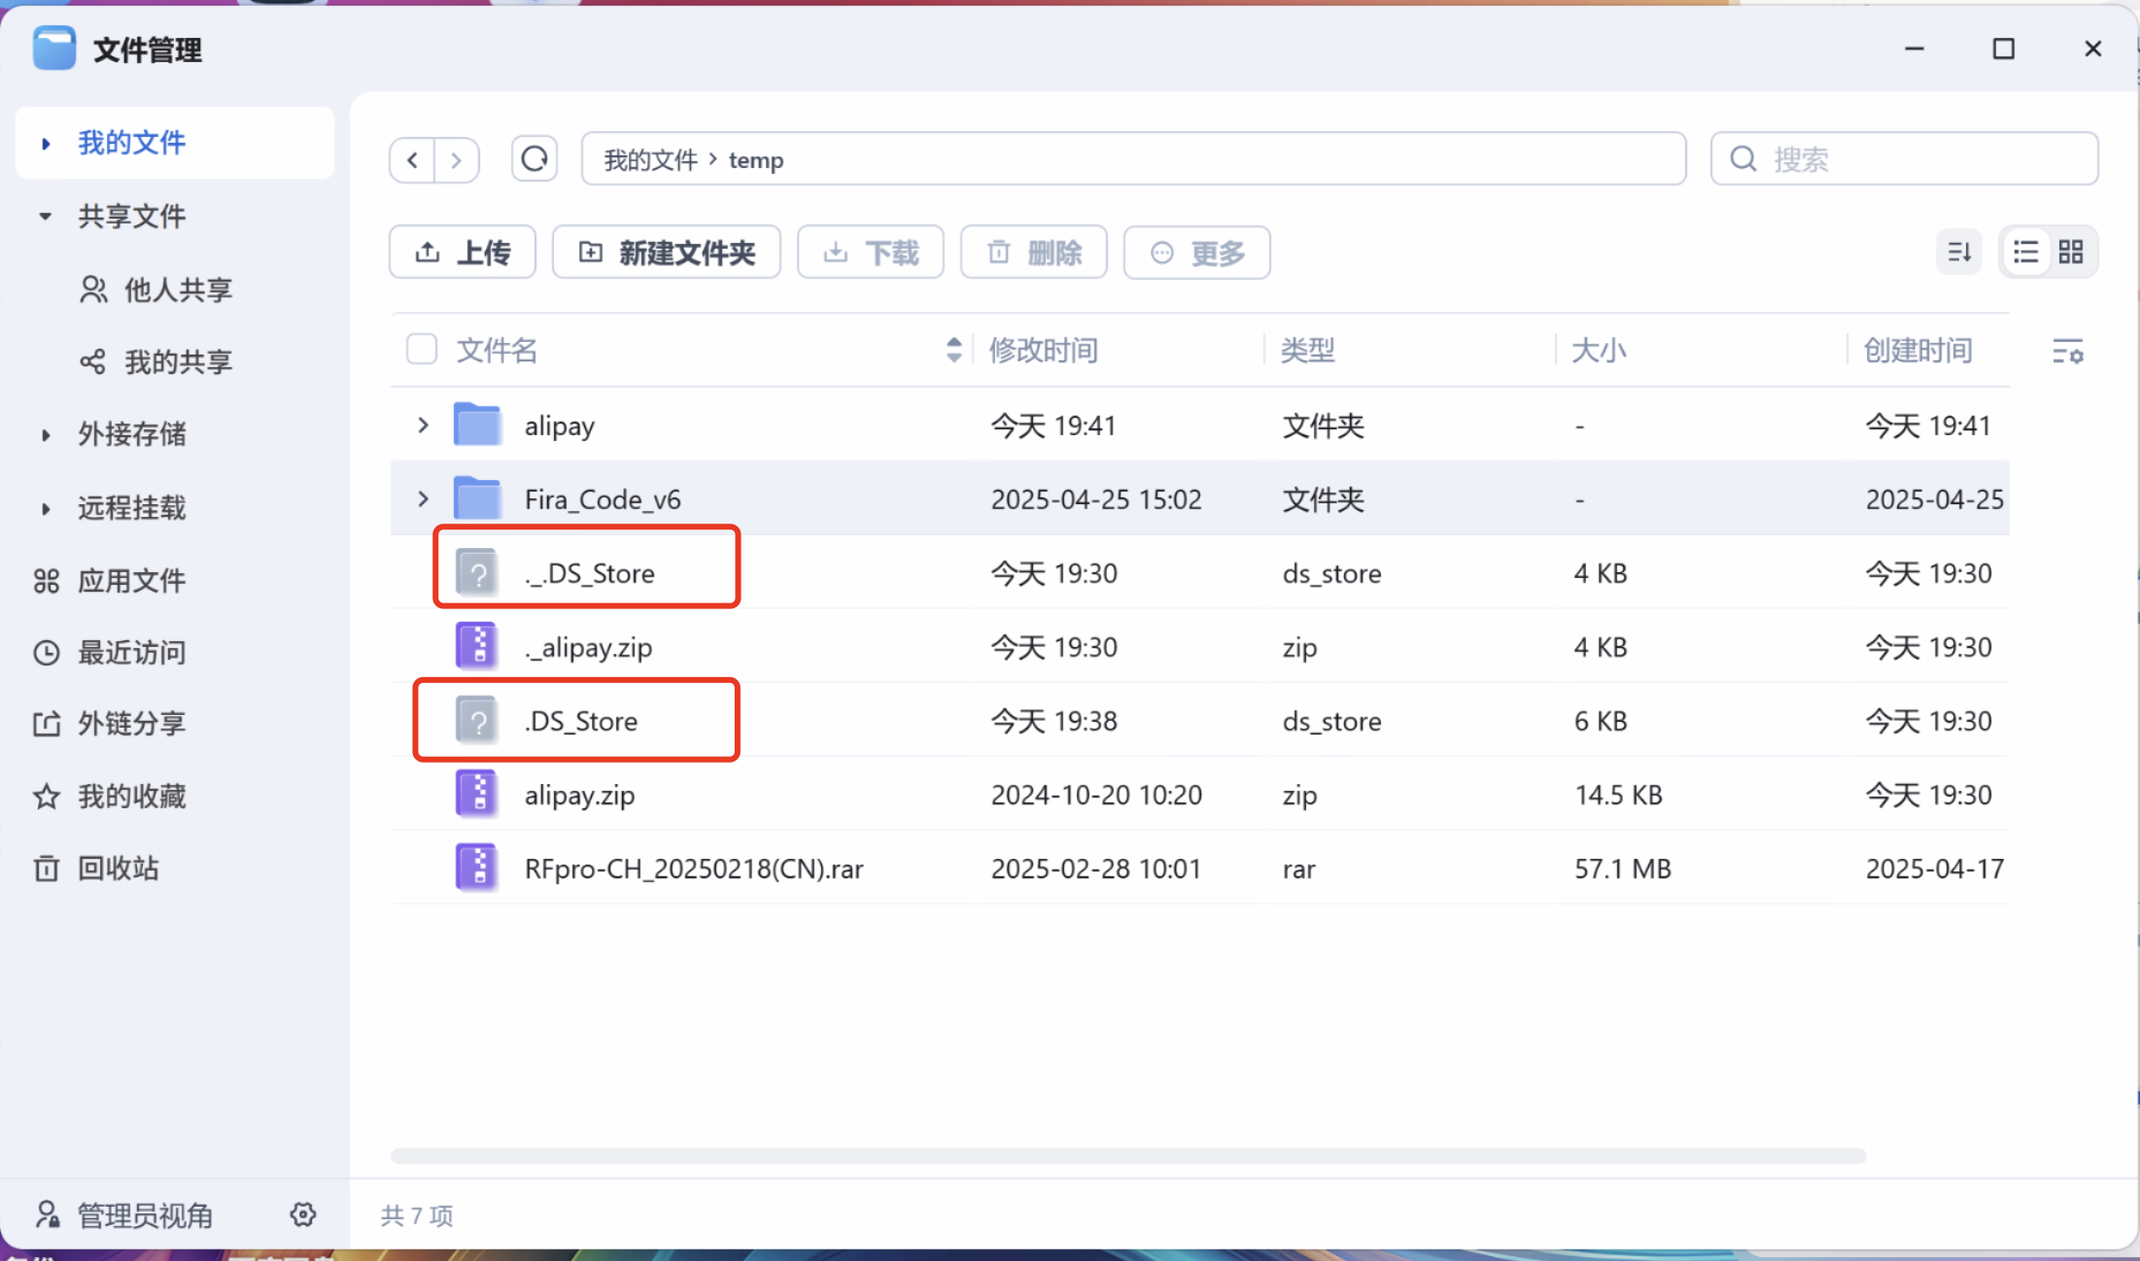This screenshot has width=2140, height=1261.
Task: Click the horizontal scrollbar at list bottom
Action: click(1128, 1156)
